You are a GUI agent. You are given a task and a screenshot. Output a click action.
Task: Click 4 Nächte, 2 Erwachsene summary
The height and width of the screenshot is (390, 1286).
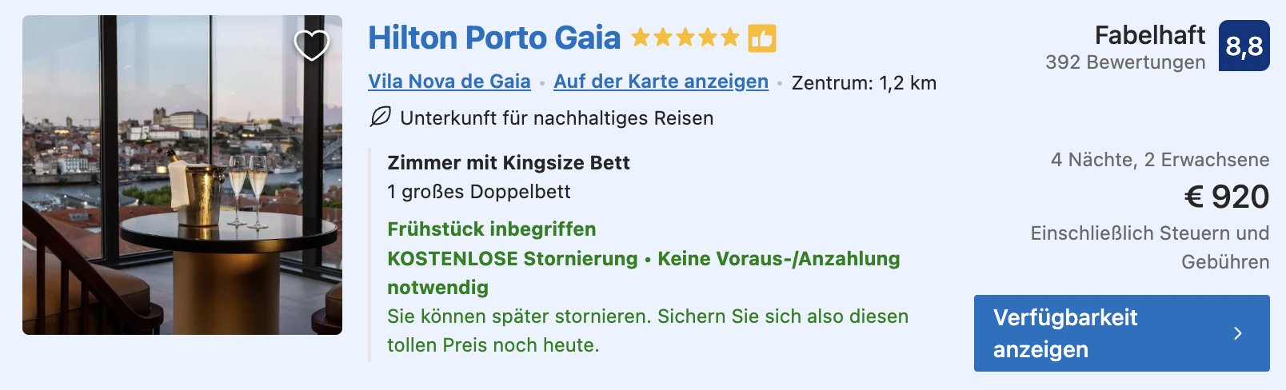click(x=1160, y=160)
